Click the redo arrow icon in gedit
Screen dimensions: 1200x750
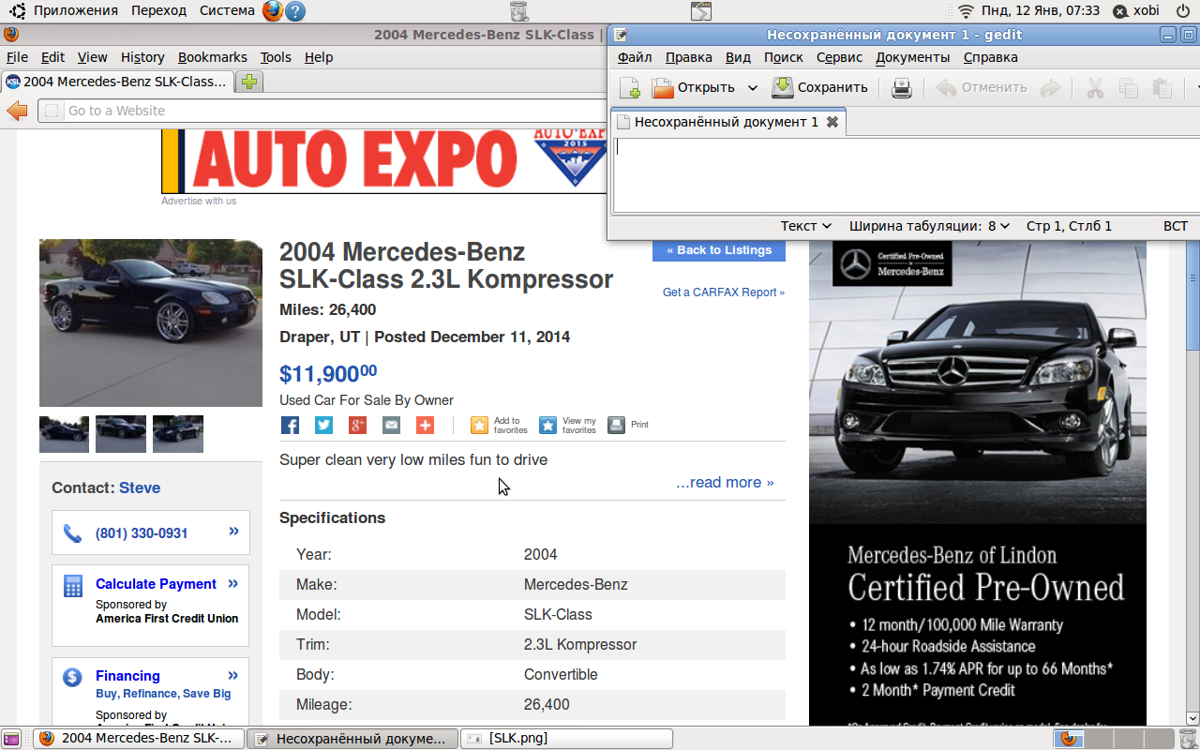coord(1051,88)
